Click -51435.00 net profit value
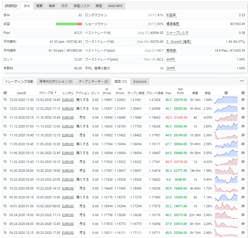Image resolution: width=248 pixels, height=238 pixels. [x=180, y=118]
